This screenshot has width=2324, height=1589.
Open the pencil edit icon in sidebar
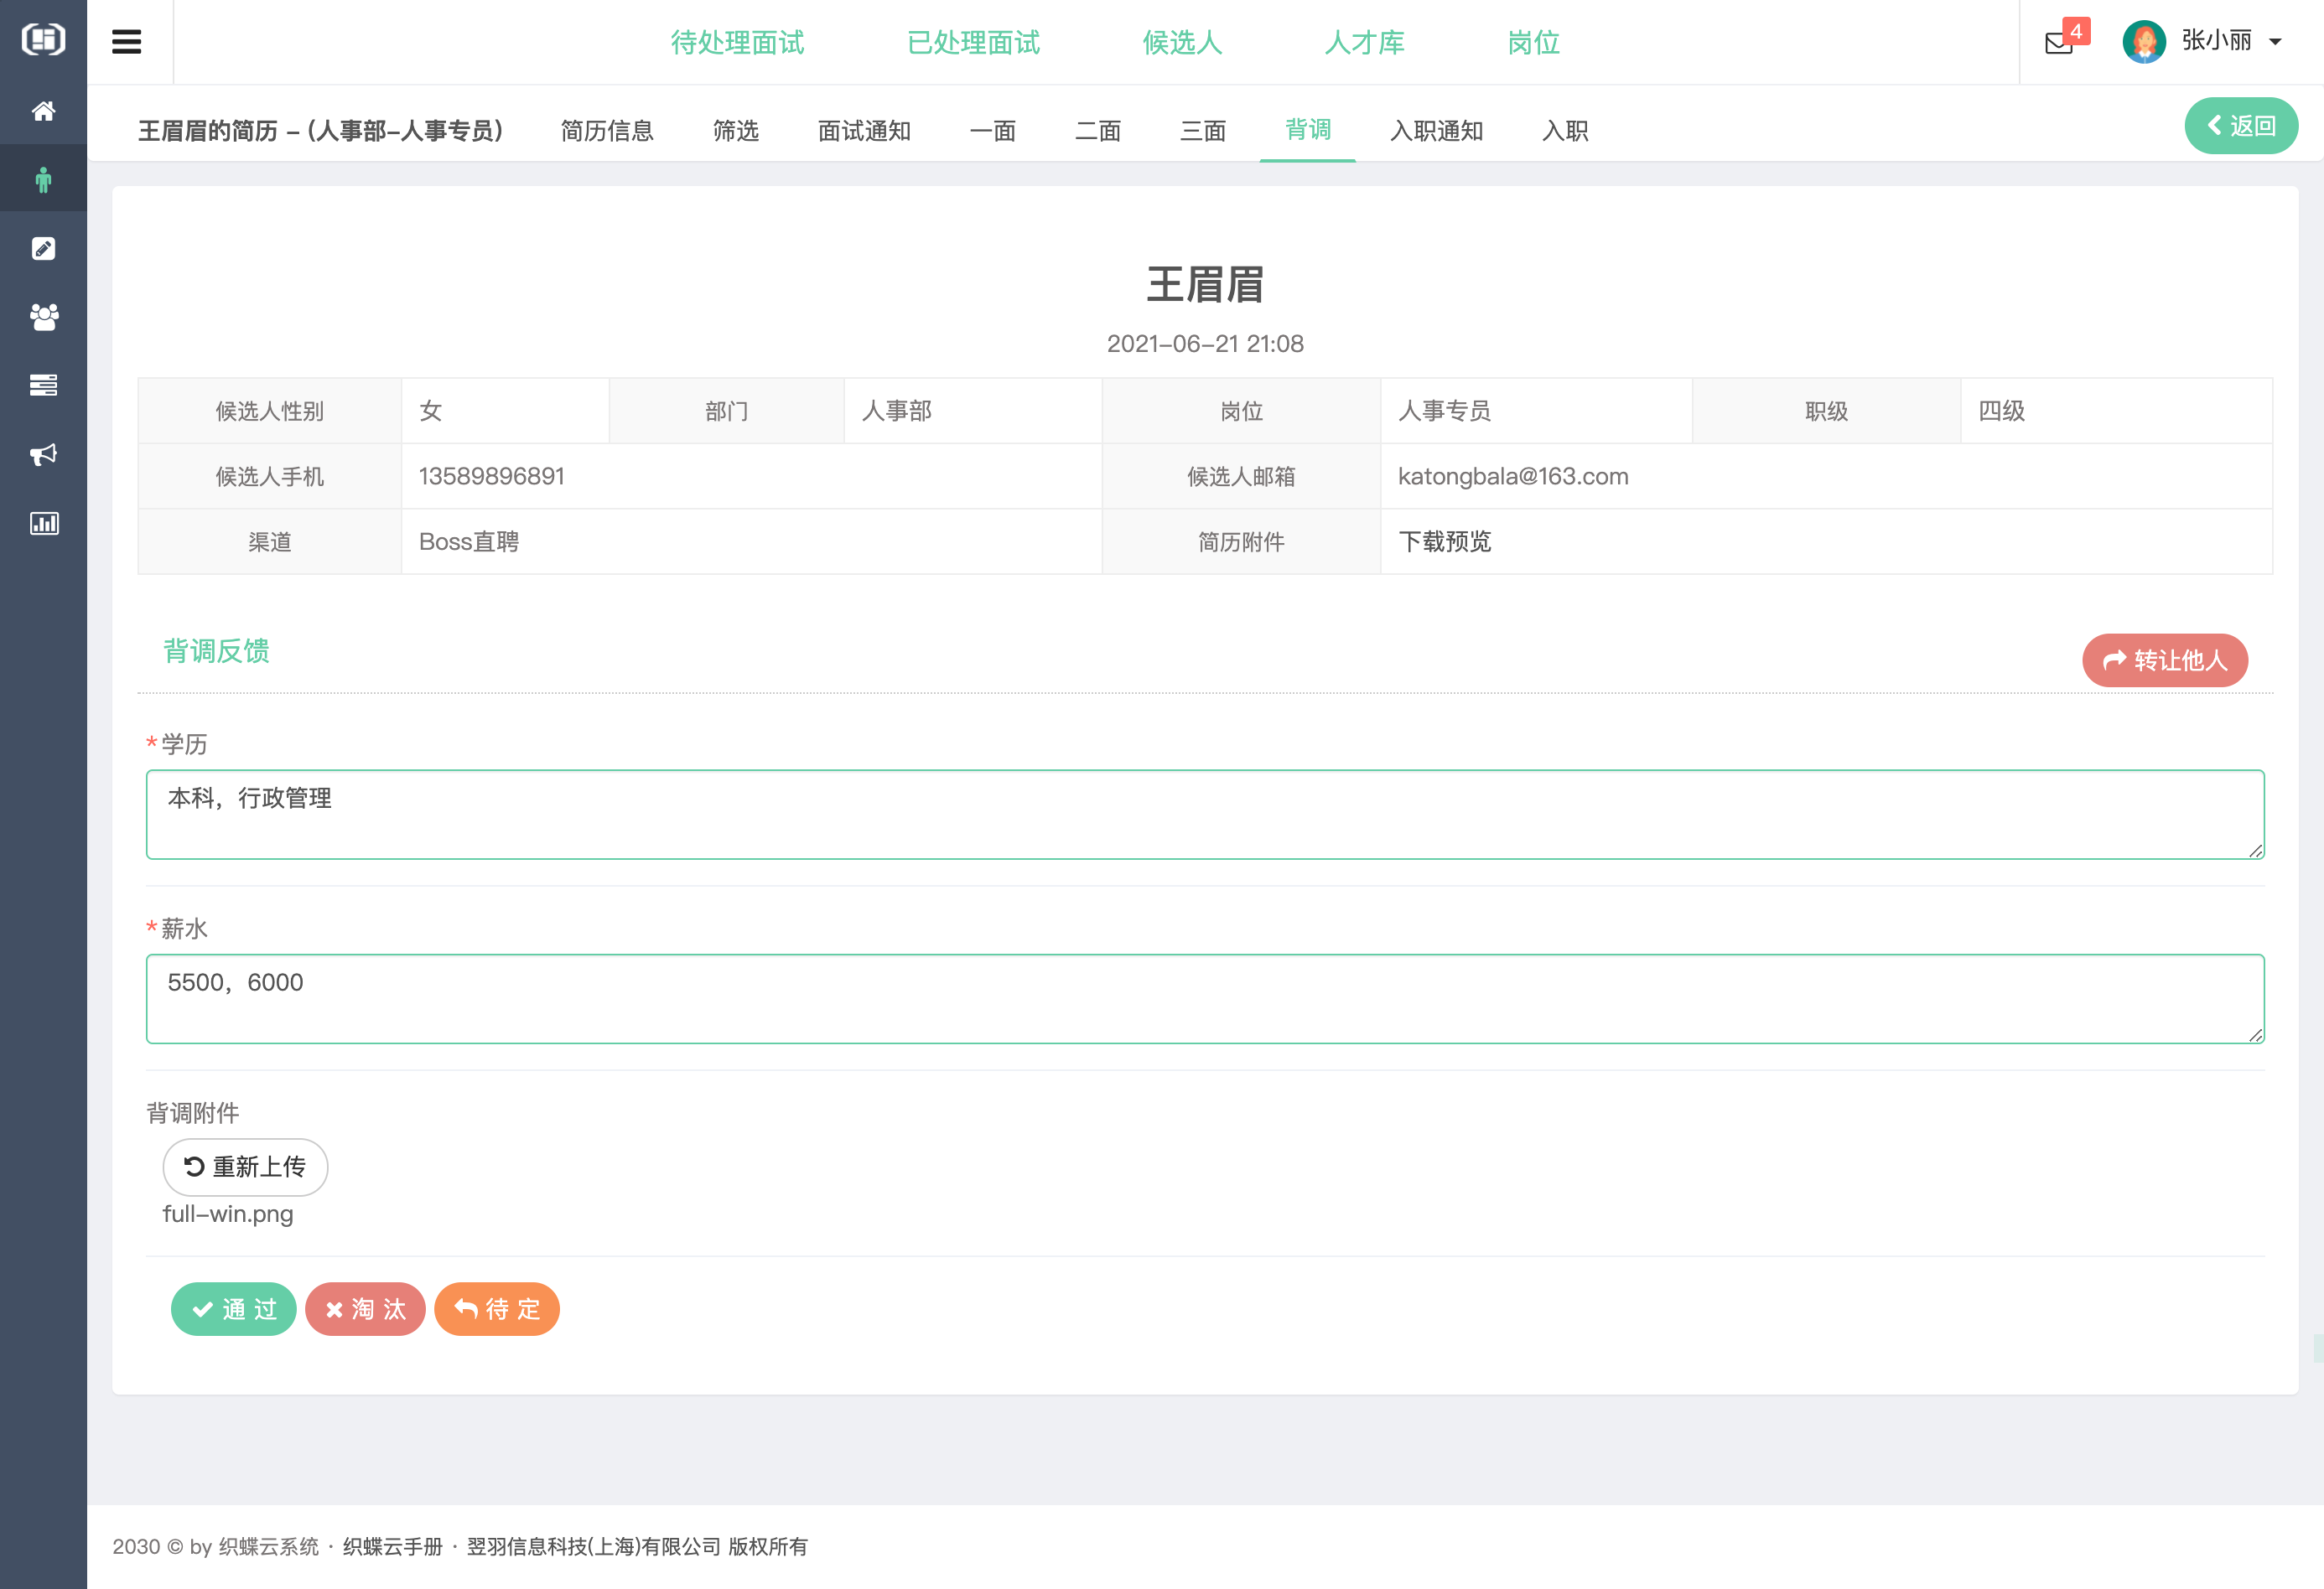(x=43, y=249)
